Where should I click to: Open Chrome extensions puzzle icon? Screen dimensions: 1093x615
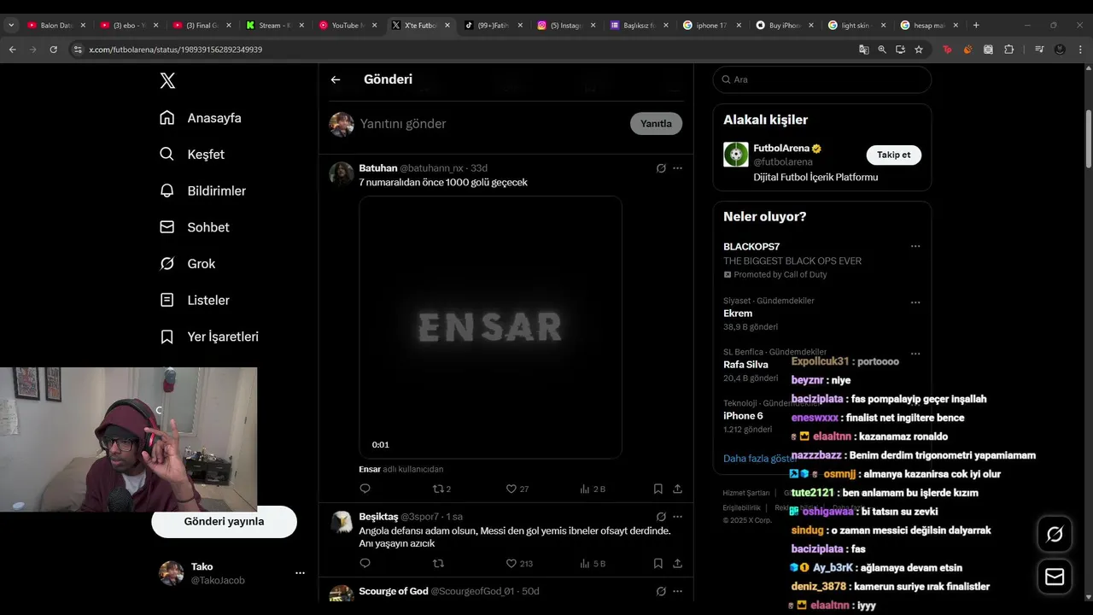click(1008, 50)
